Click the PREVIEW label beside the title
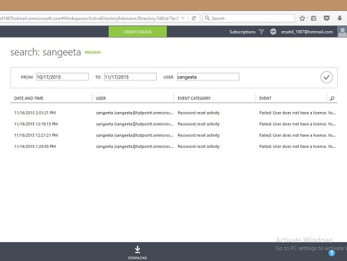Viewport: 347px width, 261px height. [x=93, y=53]
